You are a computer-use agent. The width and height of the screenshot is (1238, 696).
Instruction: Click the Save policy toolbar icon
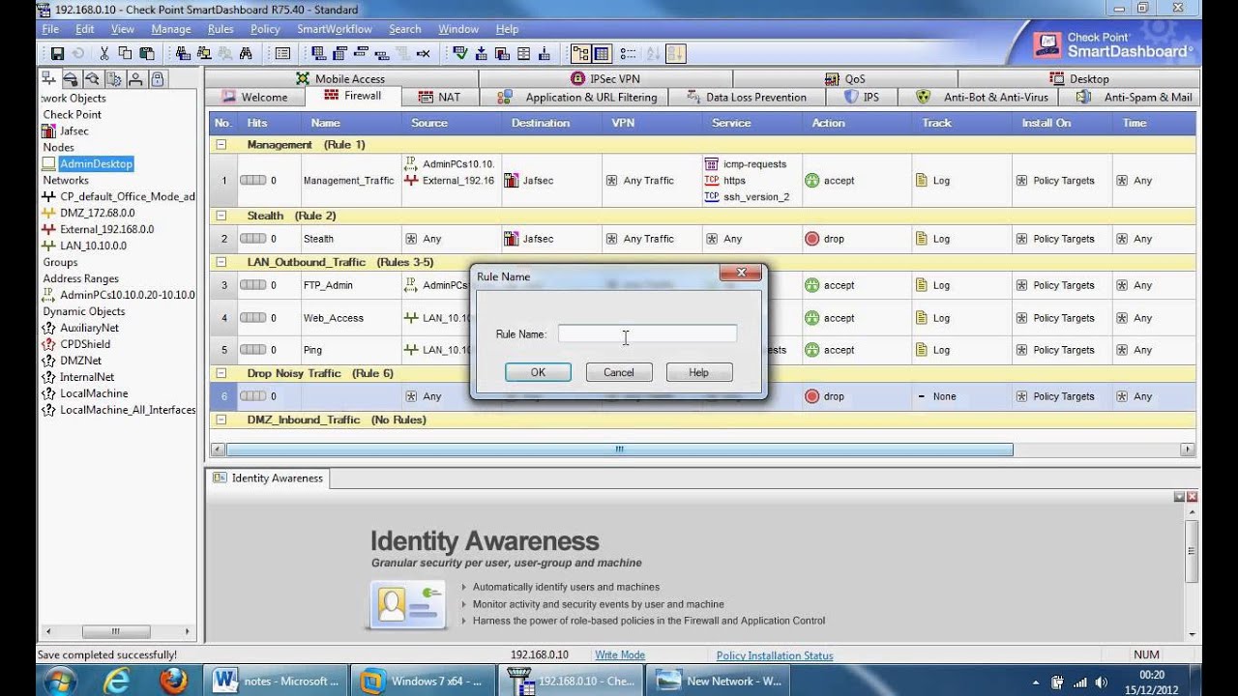point(57,53)
